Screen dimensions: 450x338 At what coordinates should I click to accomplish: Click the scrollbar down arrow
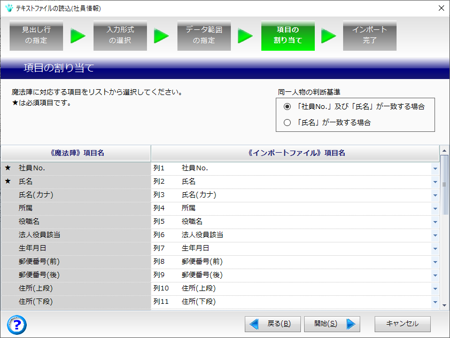(x=444, y=305)
